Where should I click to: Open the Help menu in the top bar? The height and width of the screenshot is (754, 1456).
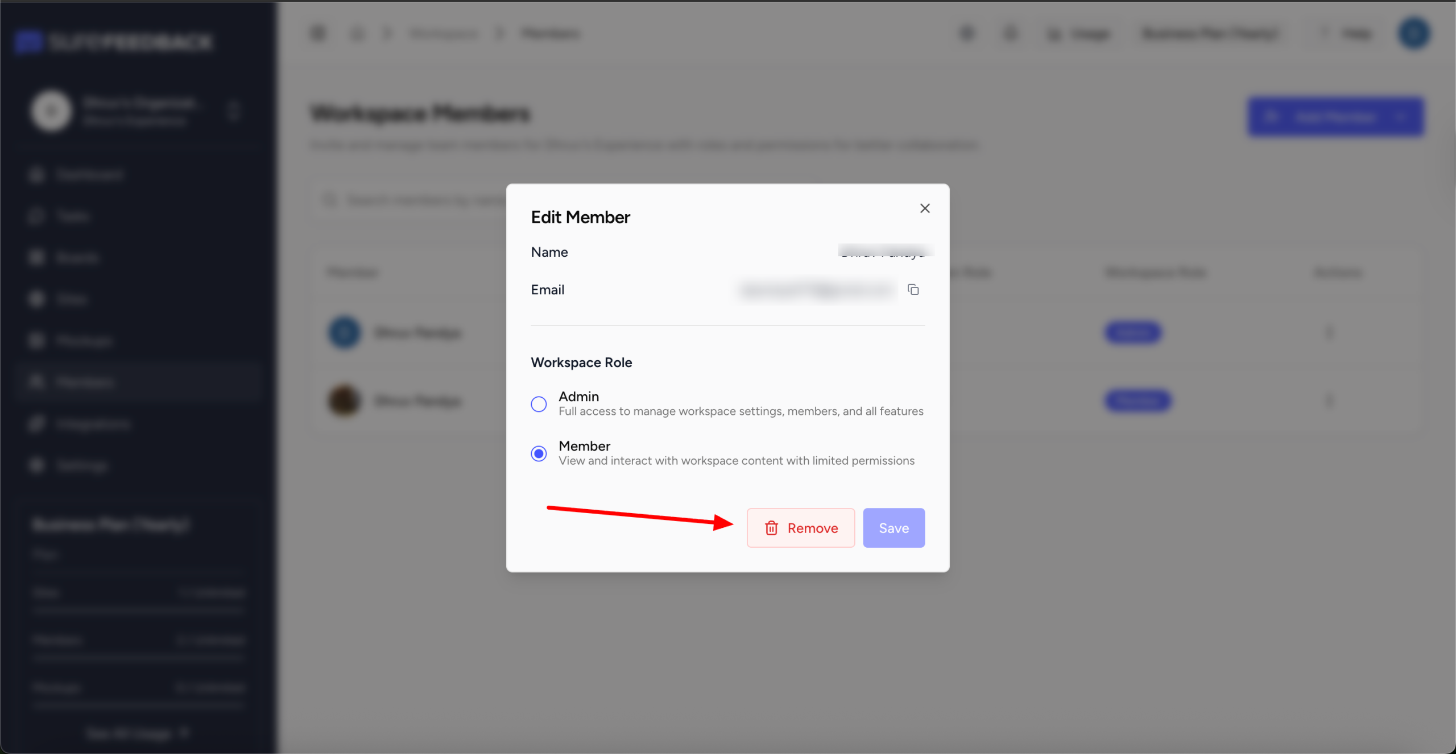(1356, 34)
